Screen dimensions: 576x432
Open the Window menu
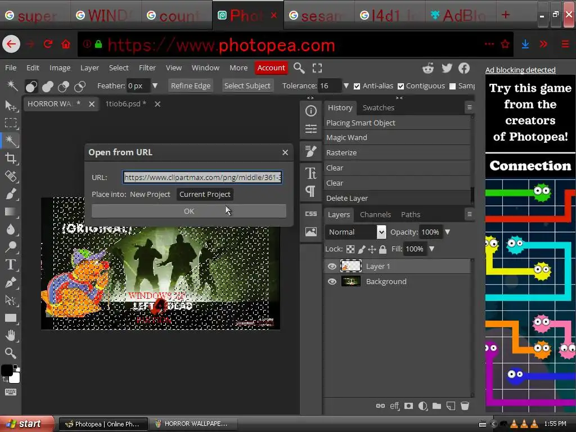coord(205,68)
